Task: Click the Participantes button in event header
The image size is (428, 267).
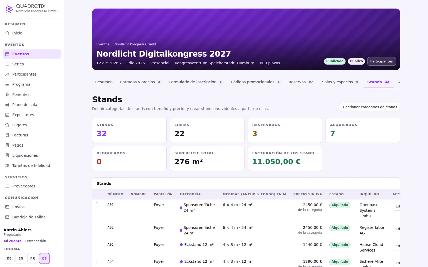Action: [x=381, y=61]
